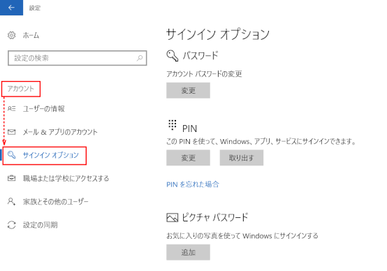This screenshot has width=387, height=271.
Task: Click アカウント パスワードの変更 text
Action: 204,74
